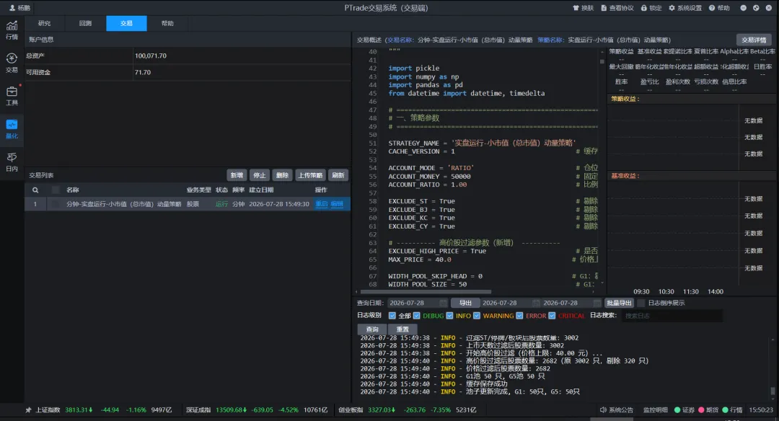
Task: Open calendar icon of batch export end date
Action: click(597, 303)
